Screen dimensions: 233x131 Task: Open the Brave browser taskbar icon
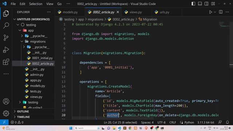tap(146, 128)
